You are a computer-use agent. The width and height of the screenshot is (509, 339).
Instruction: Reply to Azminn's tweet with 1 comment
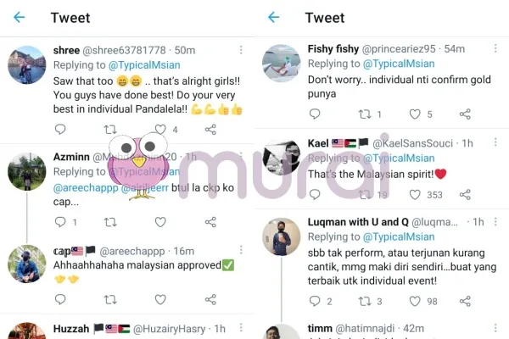pyautogui.click(x=60, y=222)
